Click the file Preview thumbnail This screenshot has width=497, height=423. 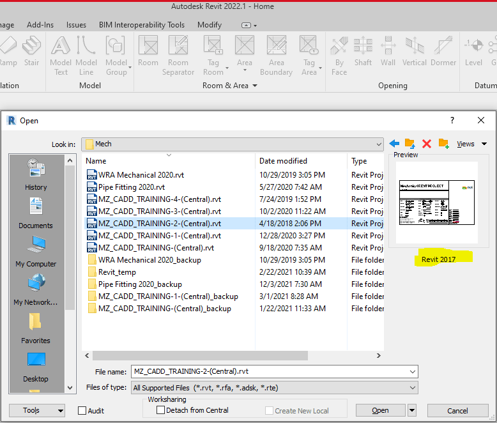tap(437, 203)
